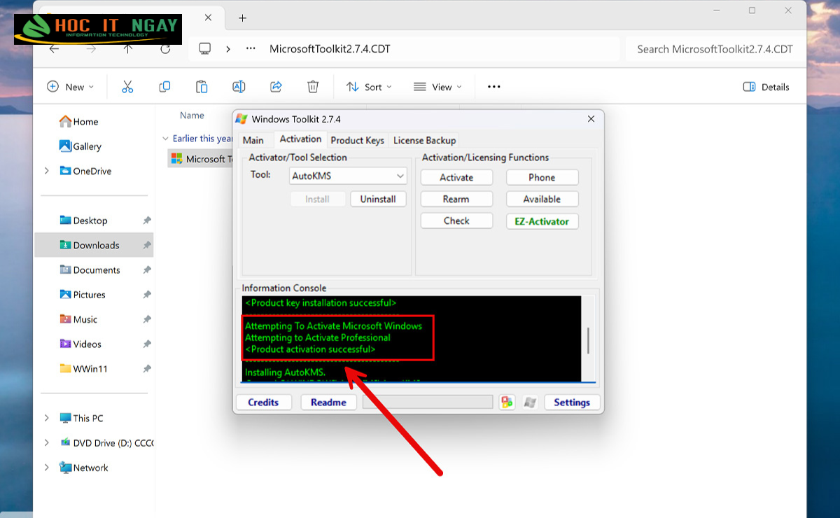Image resolution: width=840 pixels, height=518 pixels.
Task: Collapse the 'Earlier this year' group
Action: pyautogui.click(x=165, y=139)
